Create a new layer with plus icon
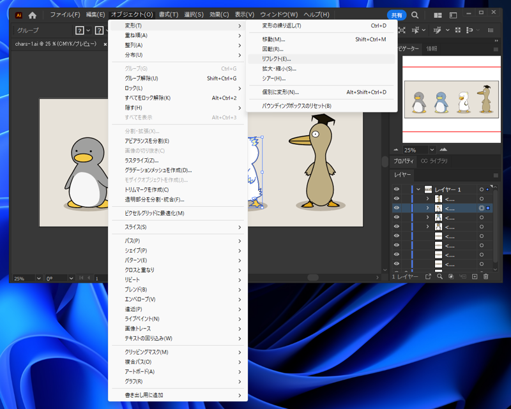This screenshot has width=511, height=409. point(475,276)
